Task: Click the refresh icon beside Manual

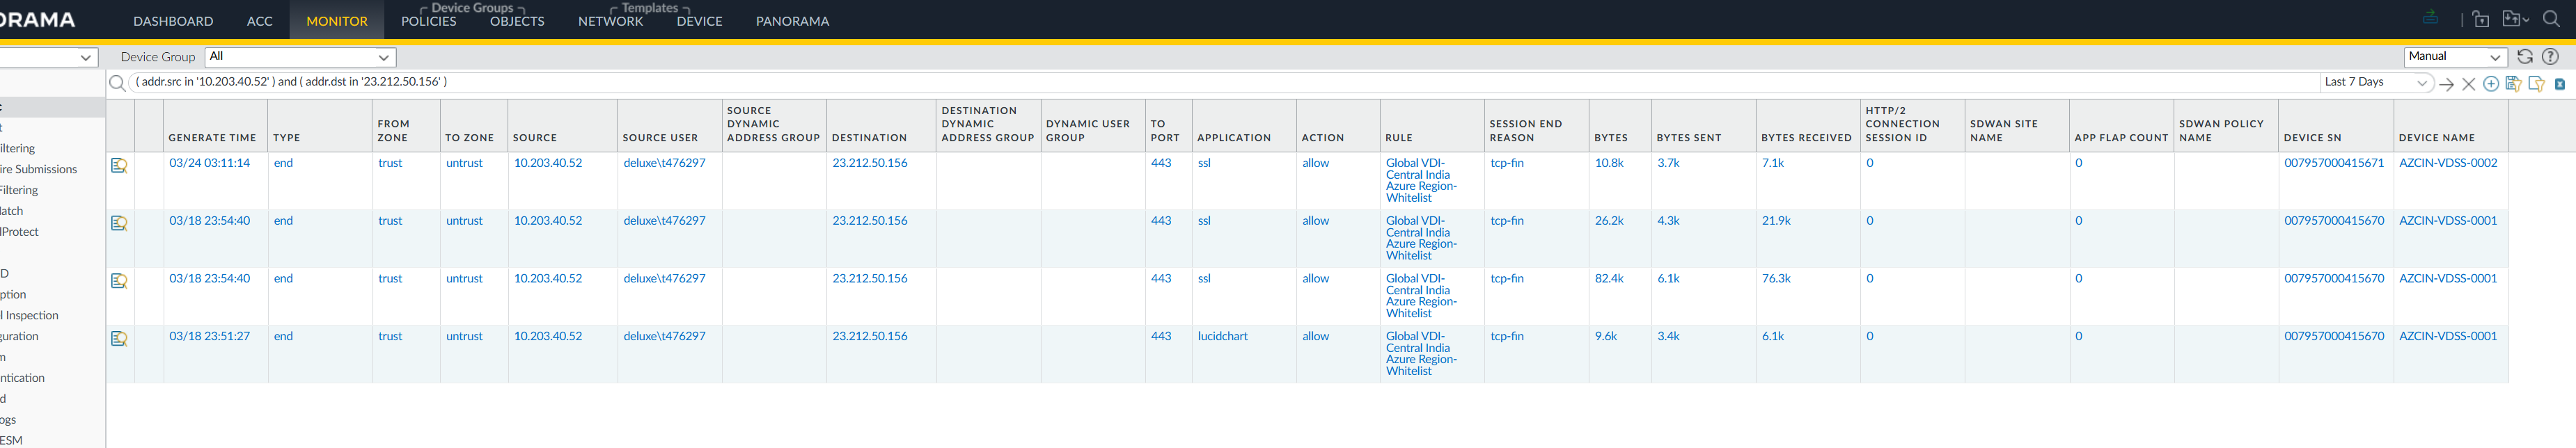Action: tap(2525, 57)
